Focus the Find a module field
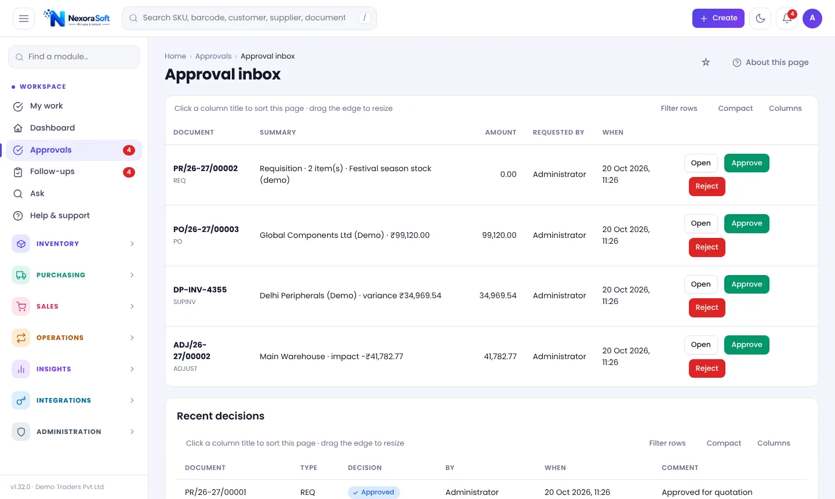Screen dimensions: 835x499 (74, 57)
